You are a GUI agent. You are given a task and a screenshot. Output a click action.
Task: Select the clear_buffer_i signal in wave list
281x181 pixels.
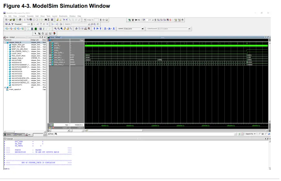pos(59,52)
